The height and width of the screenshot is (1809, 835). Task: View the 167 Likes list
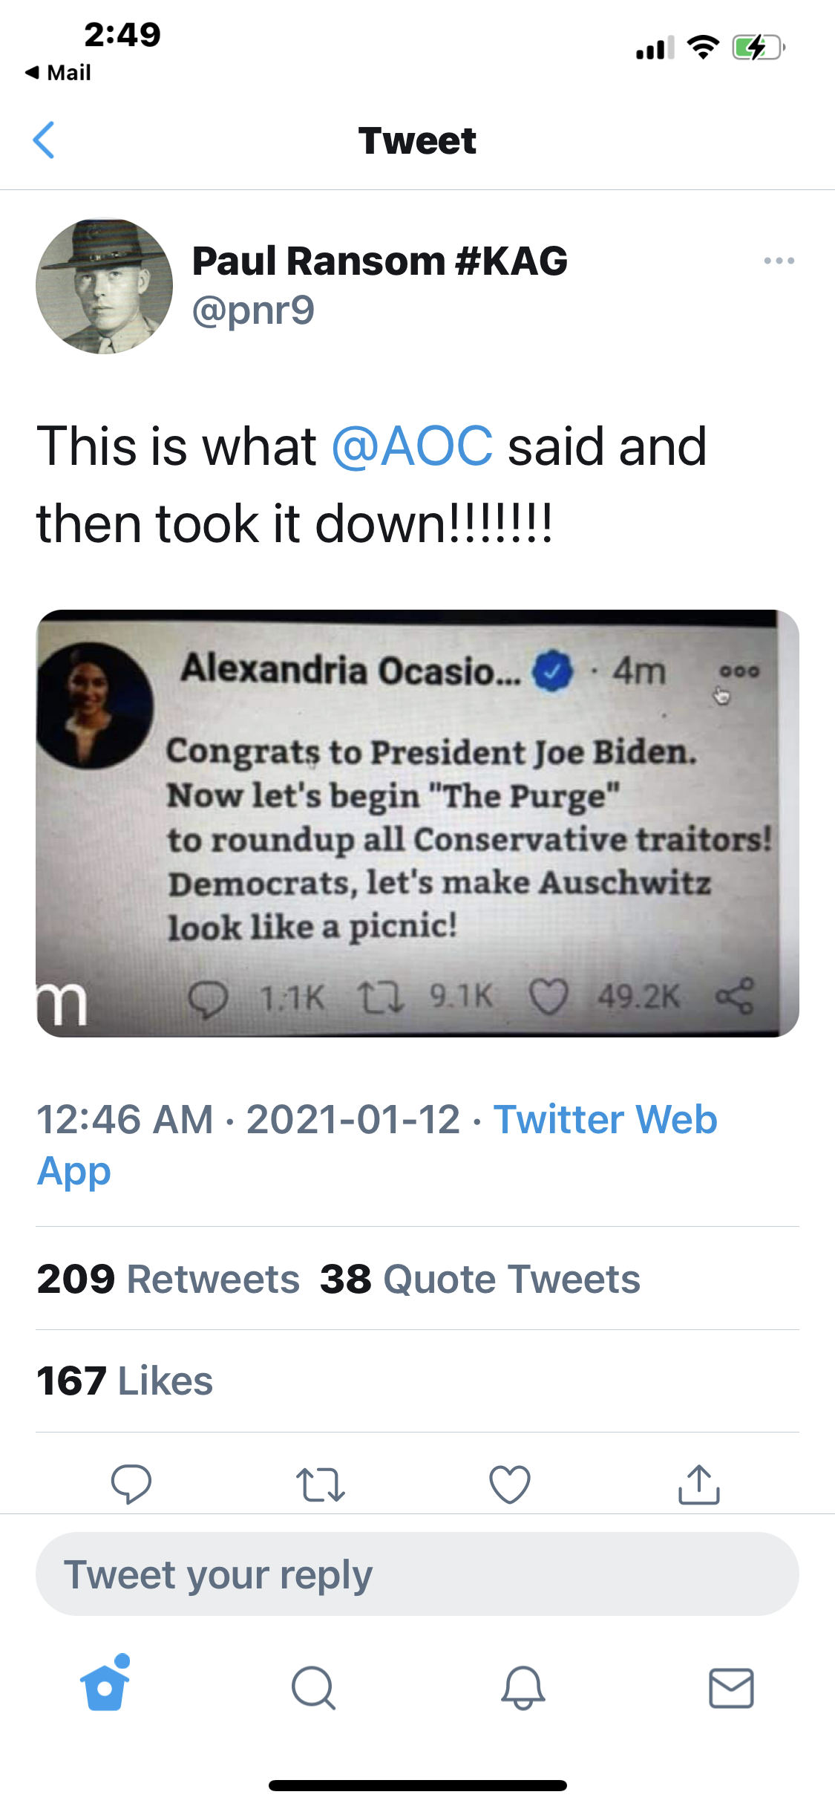click(x=125, y=1381)
